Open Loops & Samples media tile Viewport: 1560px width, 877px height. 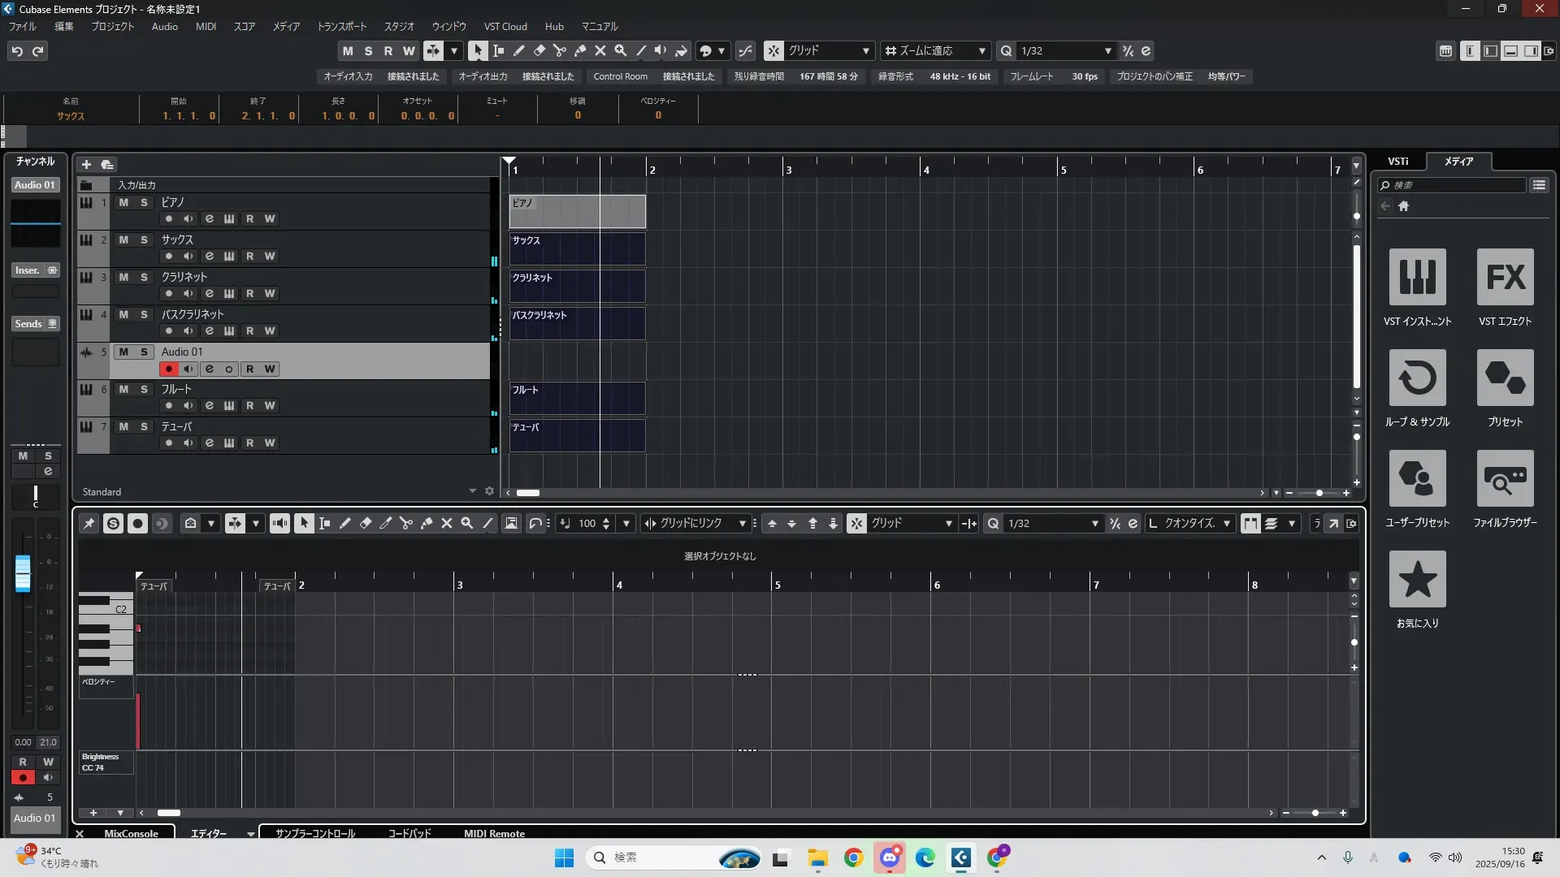click(x=1417, y=378)
